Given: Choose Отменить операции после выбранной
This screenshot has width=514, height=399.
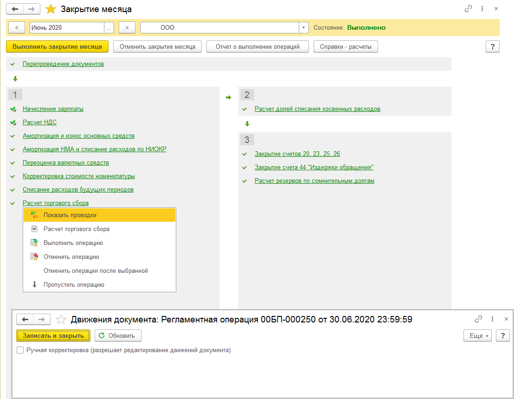Looking at the screenshot, I should pyautogui.click(x=96, y=270).
